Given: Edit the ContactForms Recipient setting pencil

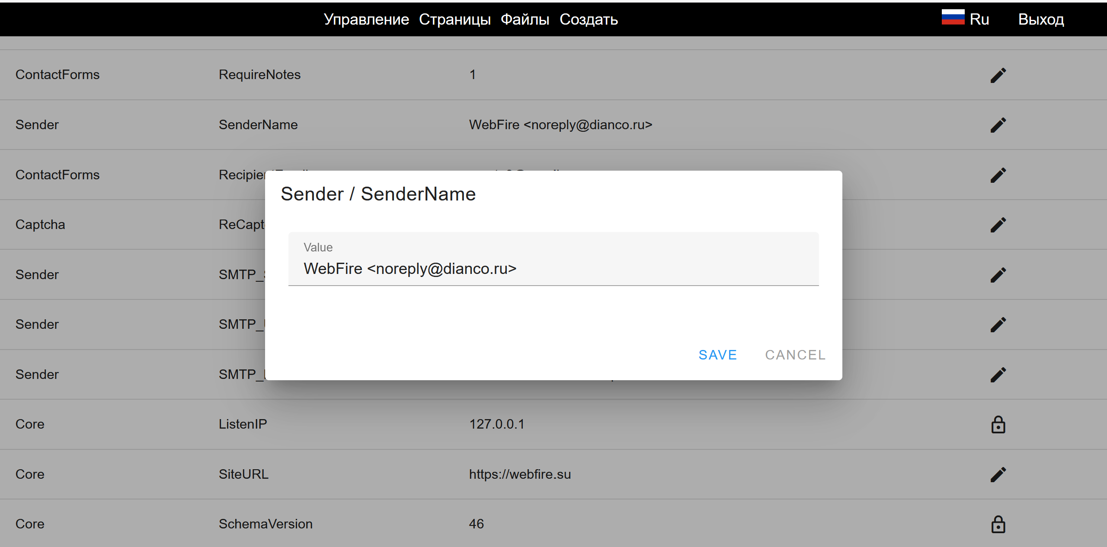Looking at the screenshot, I should (x=998, y=175).
